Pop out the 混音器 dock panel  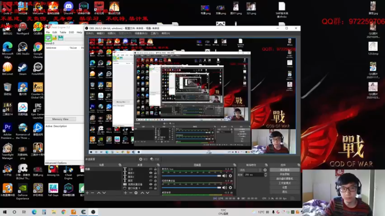tap(234, 165)
